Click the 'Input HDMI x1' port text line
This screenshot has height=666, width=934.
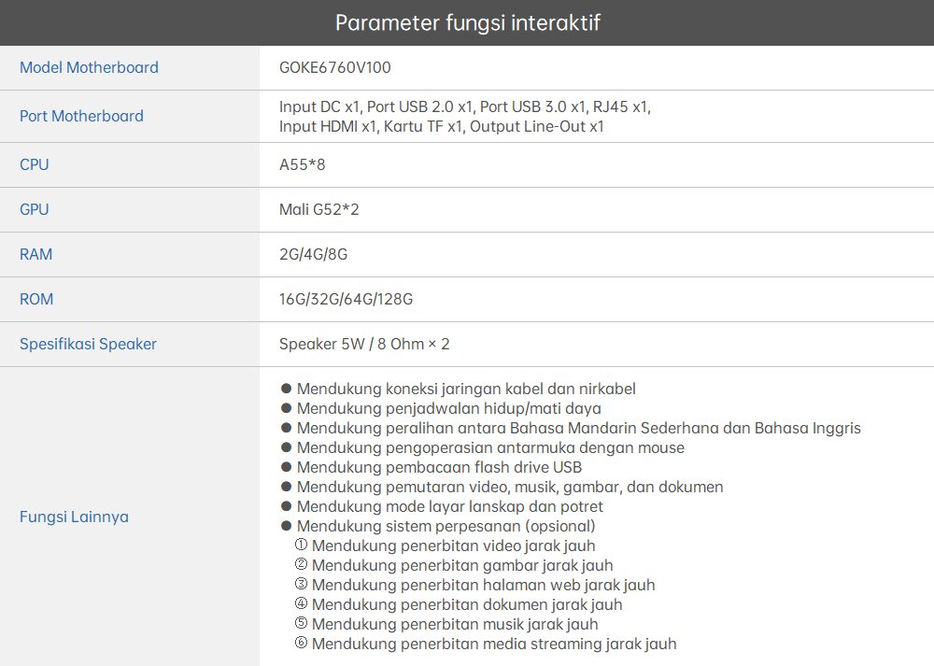(441, 126)
